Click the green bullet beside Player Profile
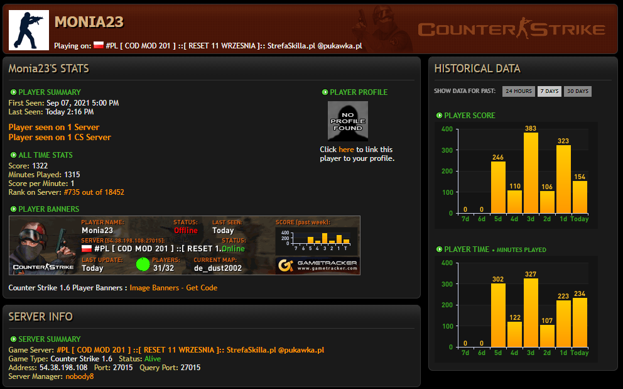Viewport: 623px width, 389px height. [x=325, y=92]
